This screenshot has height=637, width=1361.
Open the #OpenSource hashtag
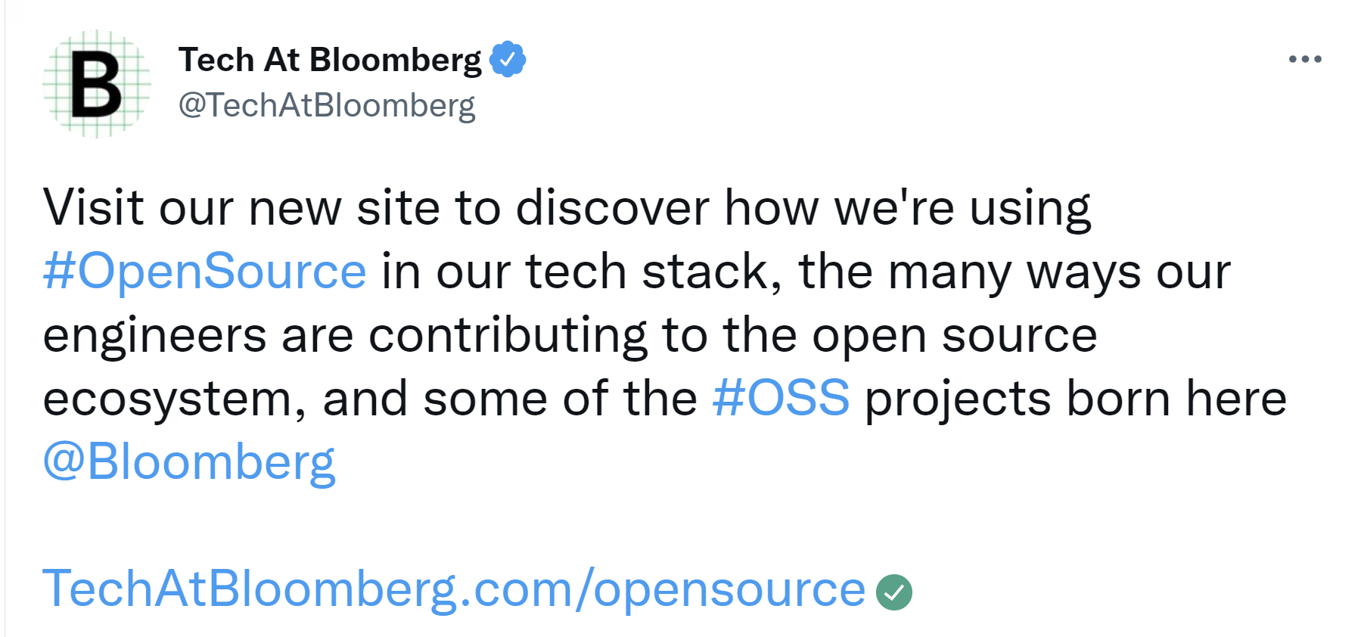pyautogui.click(x=204, y=271)
